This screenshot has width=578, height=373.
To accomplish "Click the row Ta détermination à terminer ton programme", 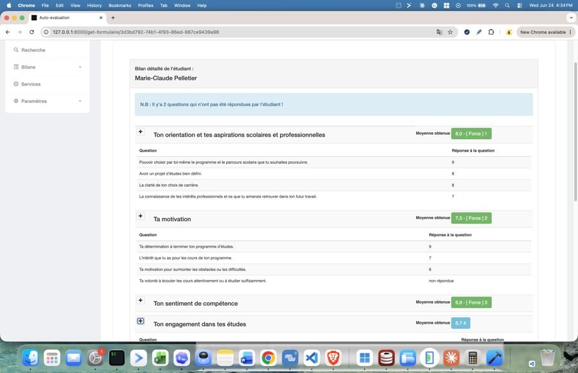I will [x=333, y=247].
